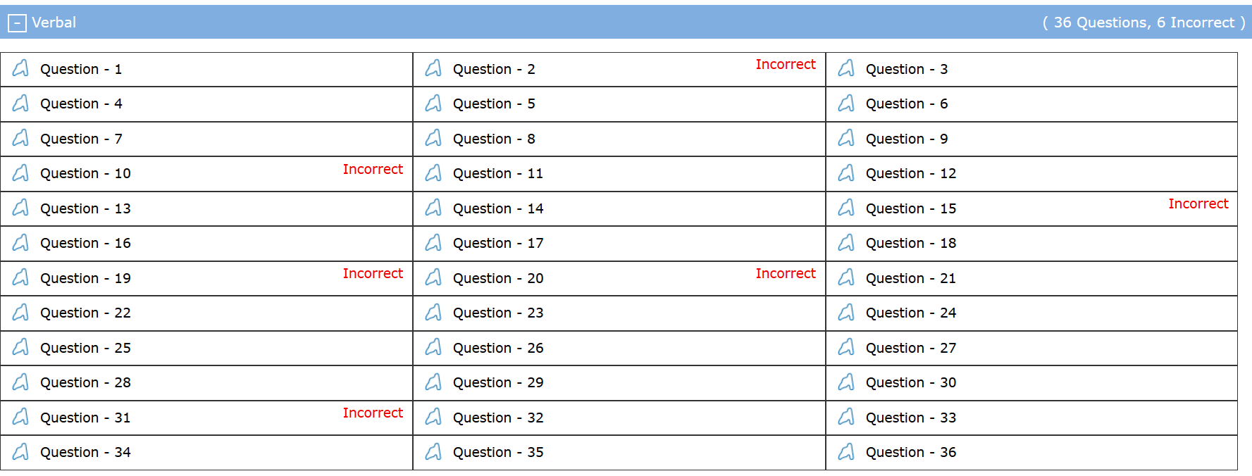1252x476 pixels.
Task: Select Question - 31 from the list
Action: point(85,418)
